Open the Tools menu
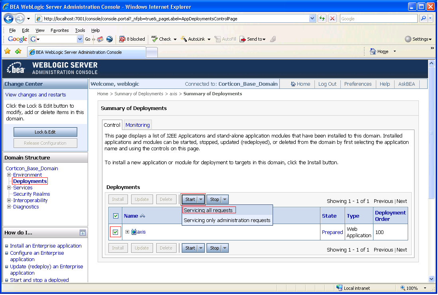This screenshot has width=438, height=295. [80, 30]
